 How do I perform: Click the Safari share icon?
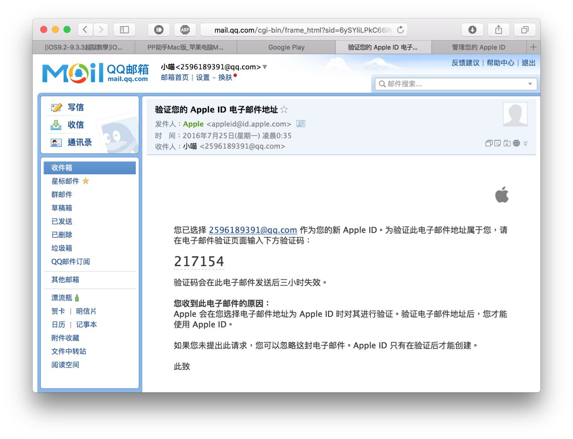click(x=499, y=30)
